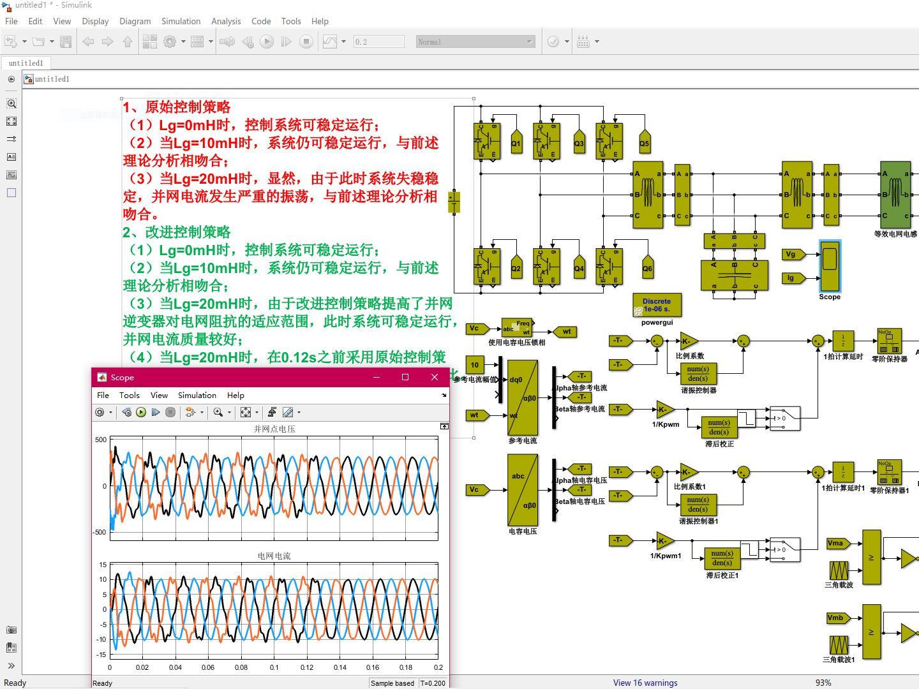The height and width of the screenshot is (689, 919).
Task: Expand the Scope zoom tool dropdown arrow
Action: coord(229,413)
